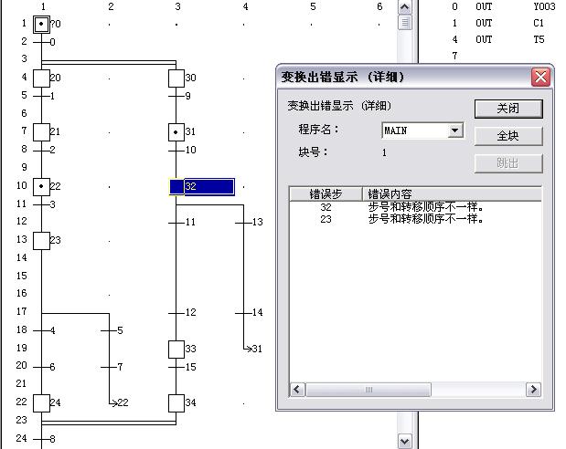Open the program name MAIN dropdown
This screenshot has width=566, height=449.
click(455, 131)
